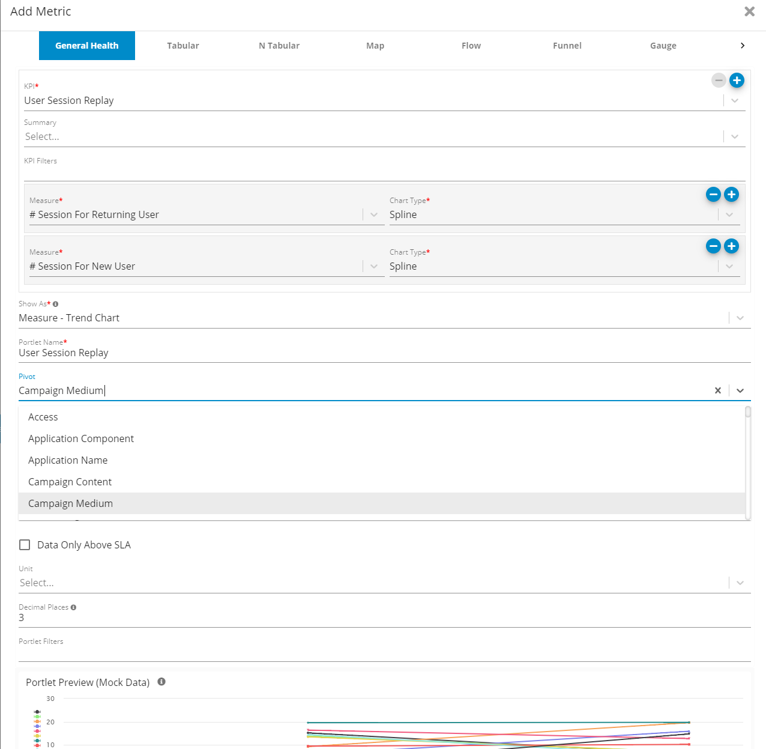Open the Show As dropdown
The height and width of the screenshot is (749, 766).
(x=740, y=318)
